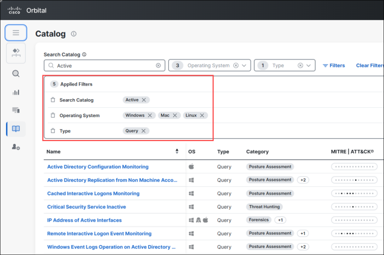
Task: Open Active Directory Replication from Non Machine query
Action: (x=112, y=180)
